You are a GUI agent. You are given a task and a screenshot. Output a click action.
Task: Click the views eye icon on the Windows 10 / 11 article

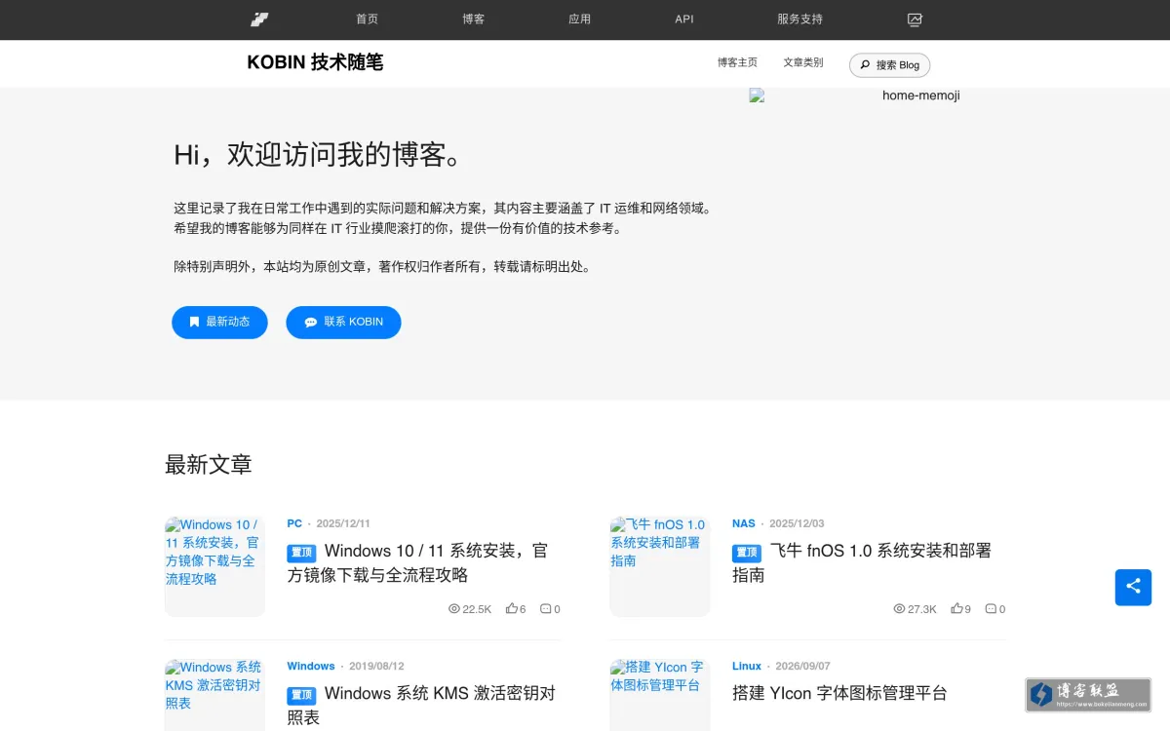453,609
